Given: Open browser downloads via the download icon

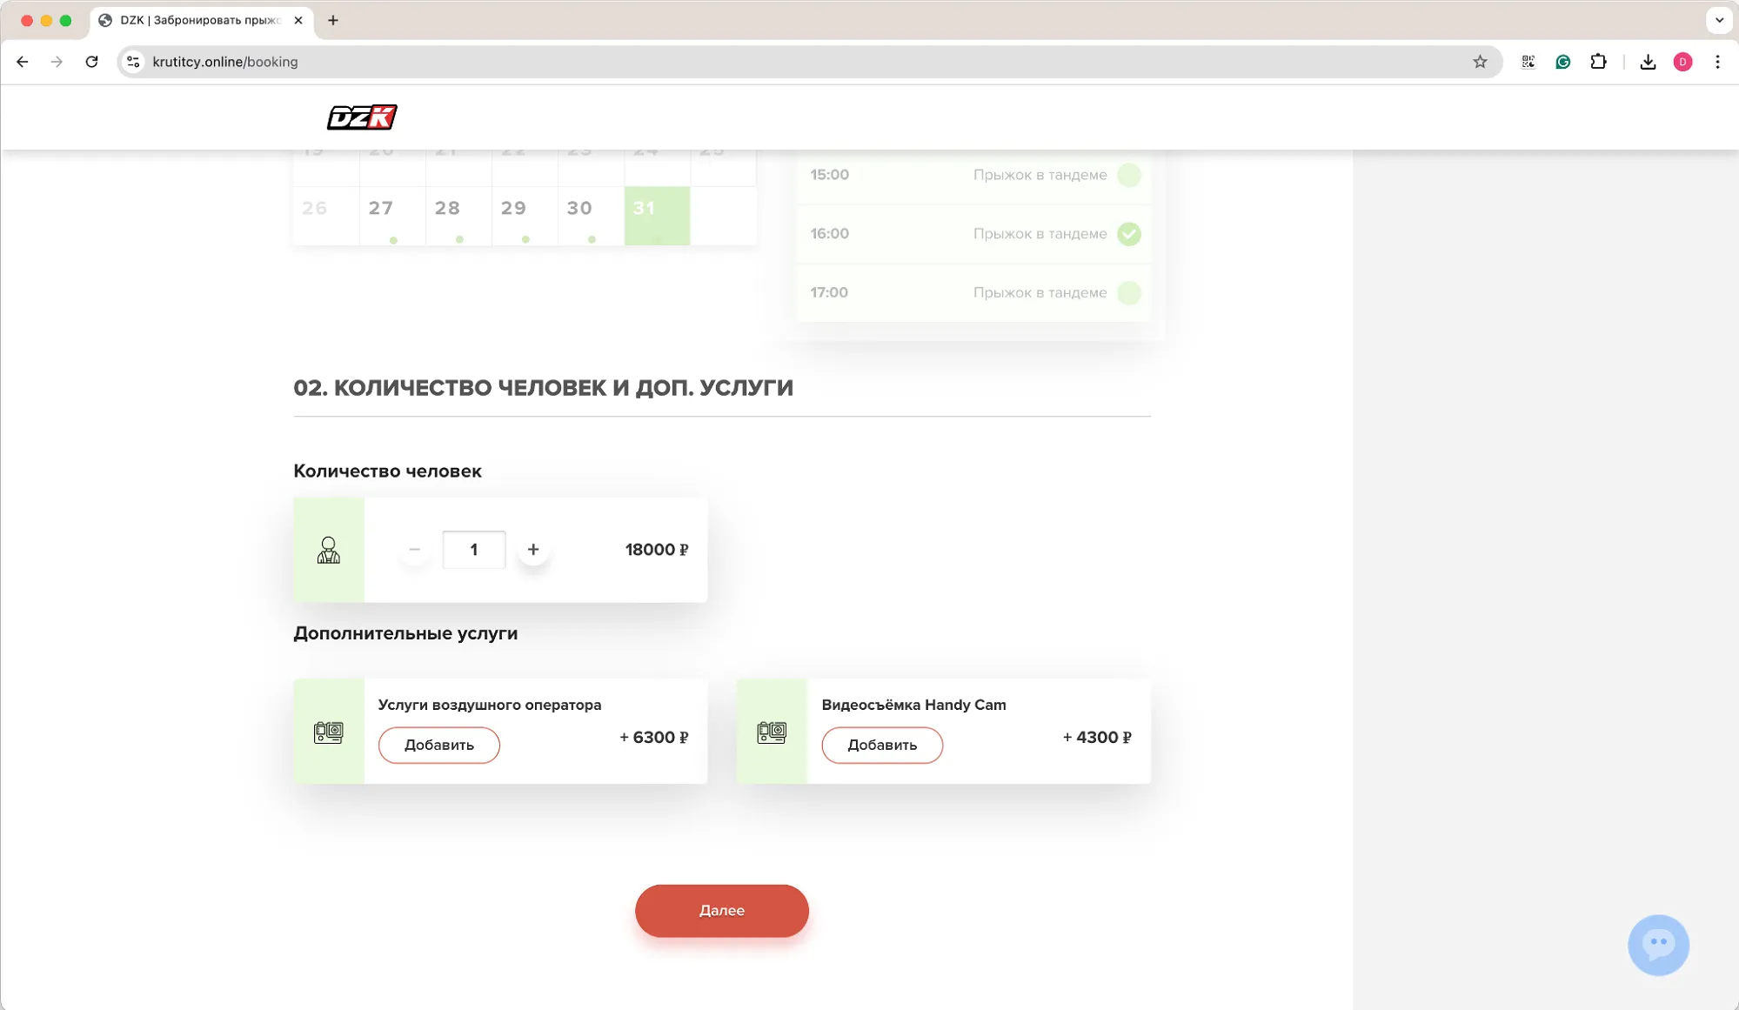Looking at the screenshot, I should click(1647, 62).
